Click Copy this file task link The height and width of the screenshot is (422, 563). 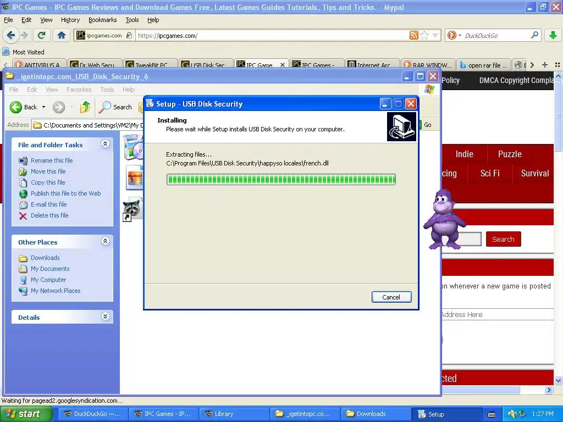click(x=48, y=182)
